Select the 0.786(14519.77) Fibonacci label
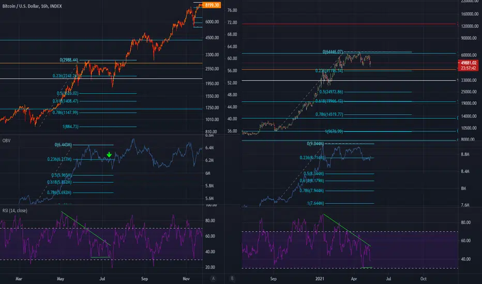Image resolution: width=482 pixels, height=284 pixels. pos(329,114)
